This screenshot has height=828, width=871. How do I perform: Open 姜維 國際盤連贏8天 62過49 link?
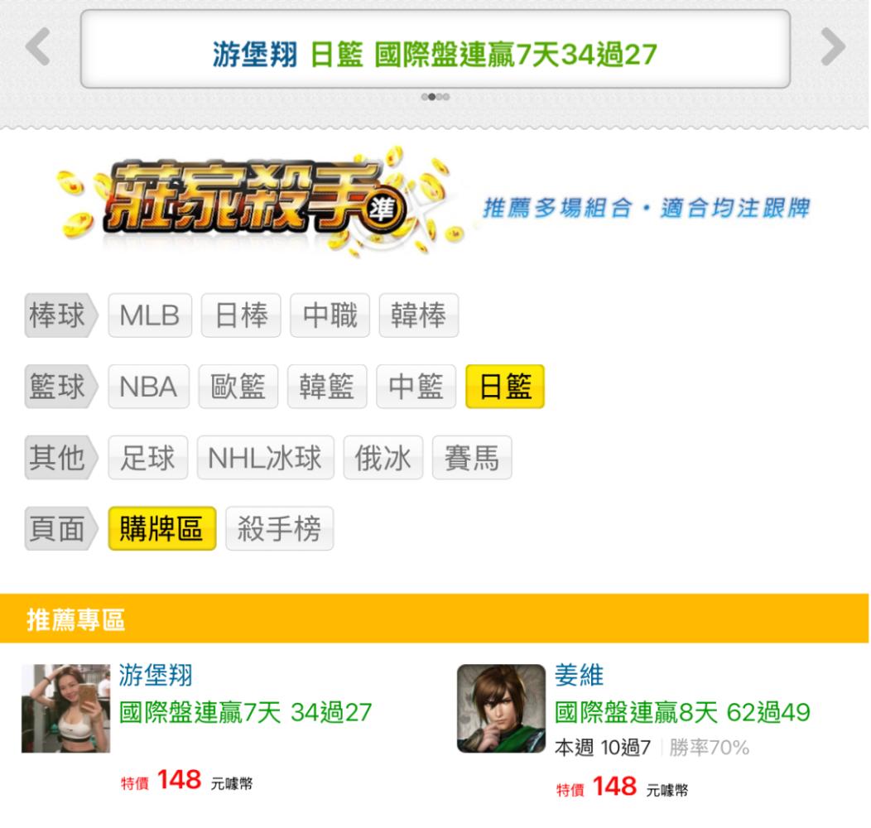(x=683, y=712)
